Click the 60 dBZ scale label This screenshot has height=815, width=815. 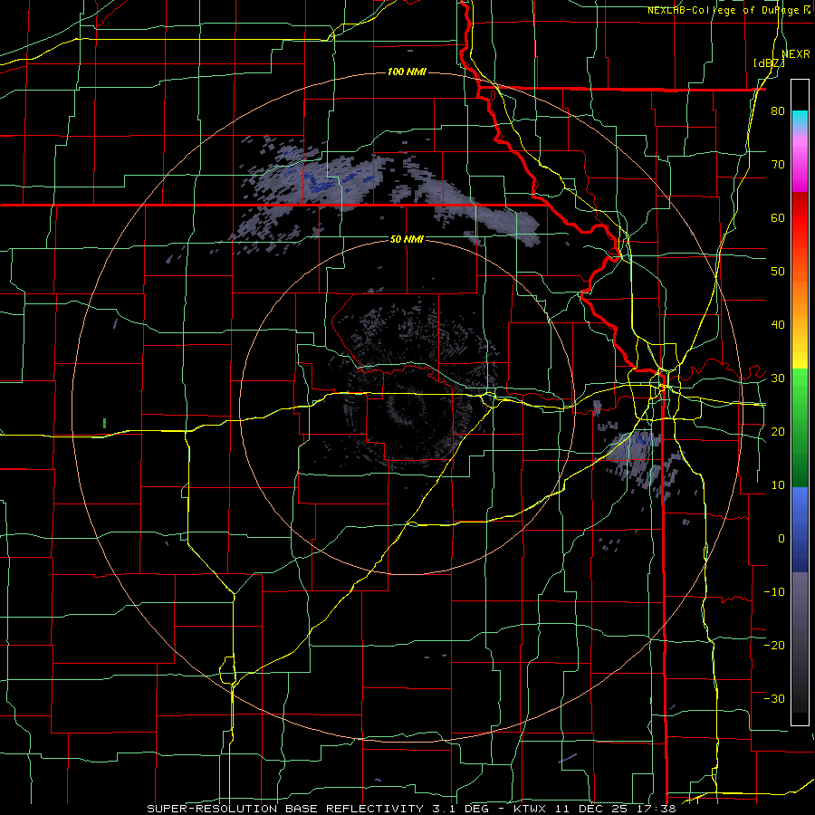pyautogui.click(x=778, y=217)
